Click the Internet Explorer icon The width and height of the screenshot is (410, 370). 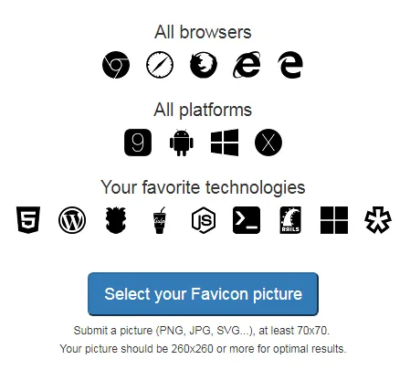tap(247, 65)
